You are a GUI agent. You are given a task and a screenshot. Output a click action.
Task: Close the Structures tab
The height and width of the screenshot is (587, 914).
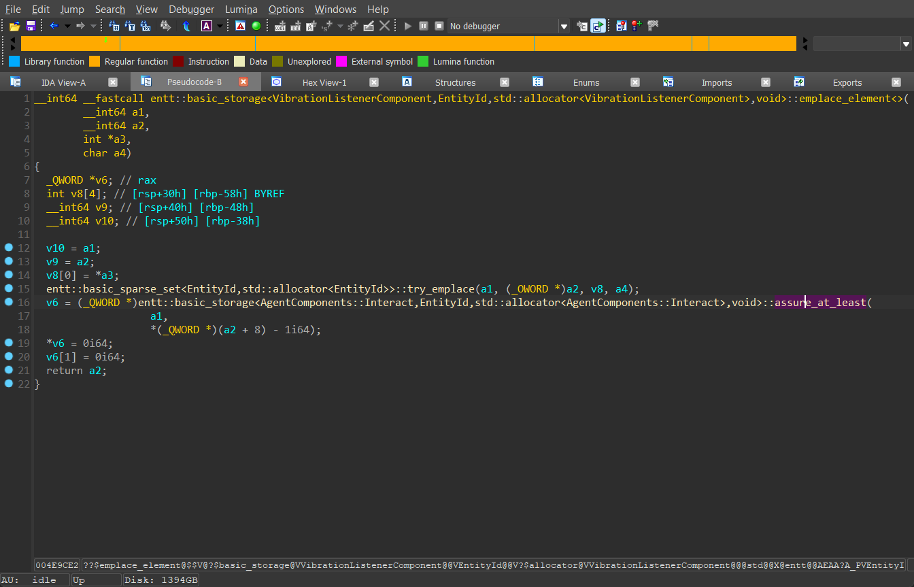point(505,82)
